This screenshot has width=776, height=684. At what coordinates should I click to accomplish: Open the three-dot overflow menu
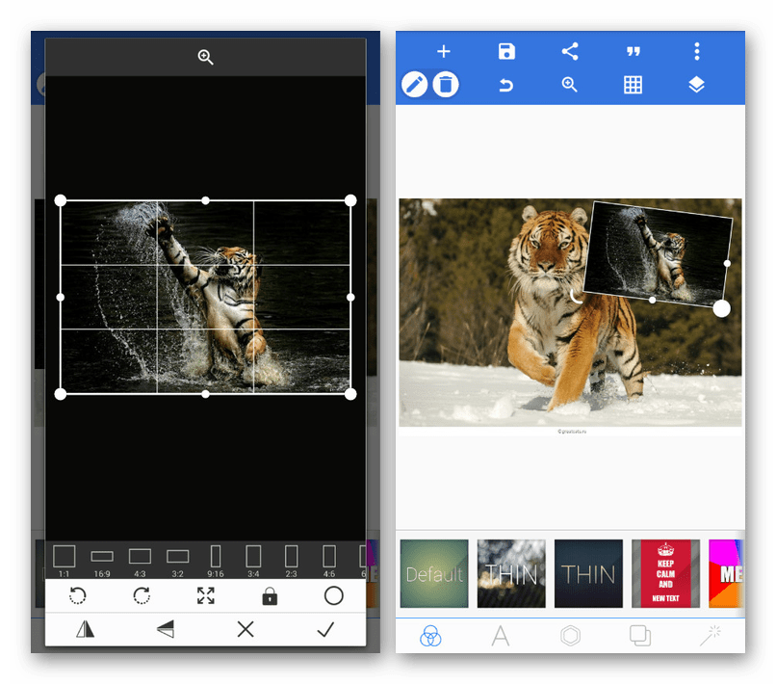(697, 52)
